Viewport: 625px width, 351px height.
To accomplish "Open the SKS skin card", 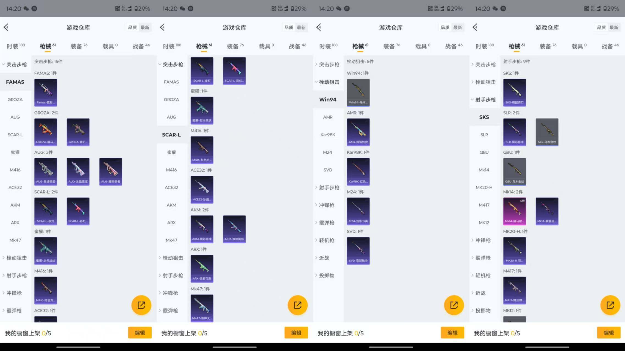I will tap(515, 92).
